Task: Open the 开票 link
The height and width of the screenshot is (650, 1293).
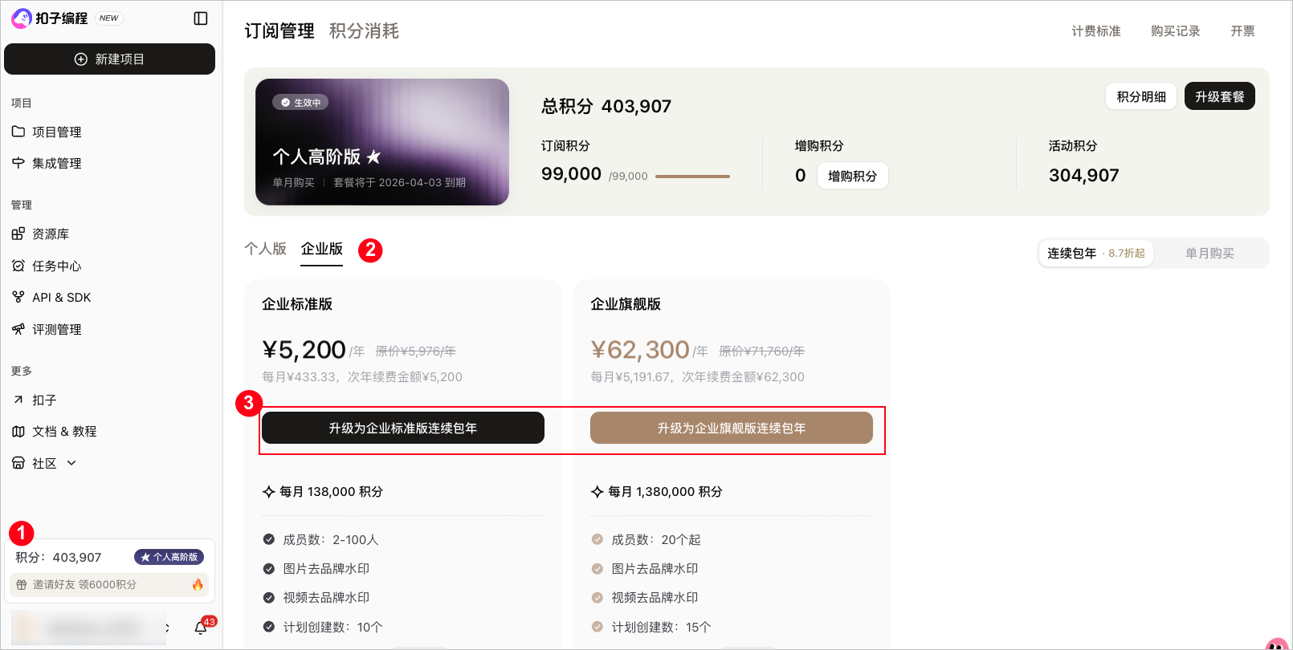Action: click(1242, 30)
